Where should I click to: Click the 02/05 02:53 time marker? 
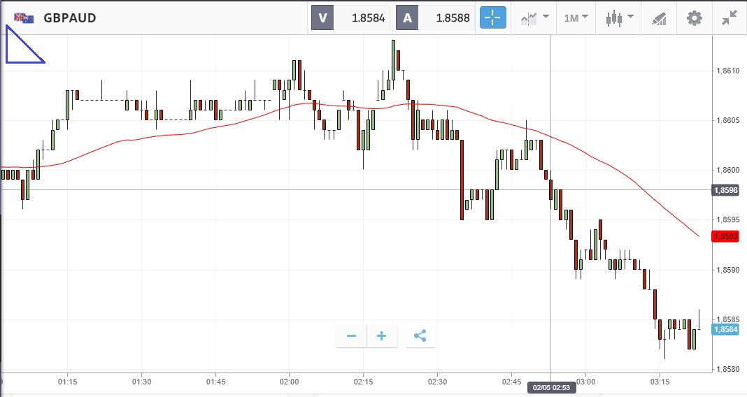tap(552, 387)
